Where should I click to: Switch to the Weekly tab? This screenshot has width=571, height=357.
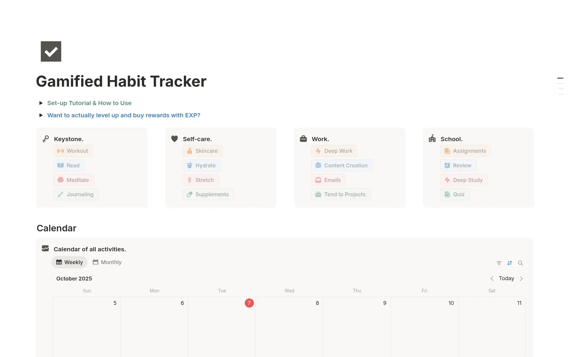[70, 262]
